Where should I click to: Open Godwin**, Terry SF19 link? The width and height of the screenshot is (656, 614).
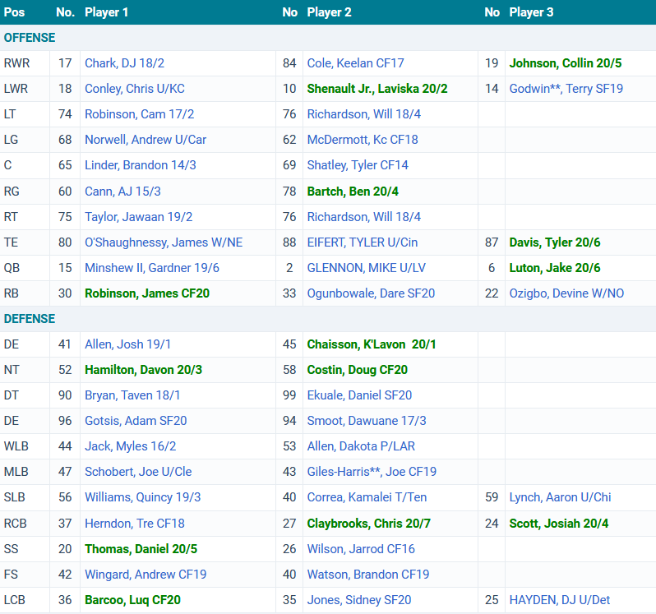tap(566, 89)
